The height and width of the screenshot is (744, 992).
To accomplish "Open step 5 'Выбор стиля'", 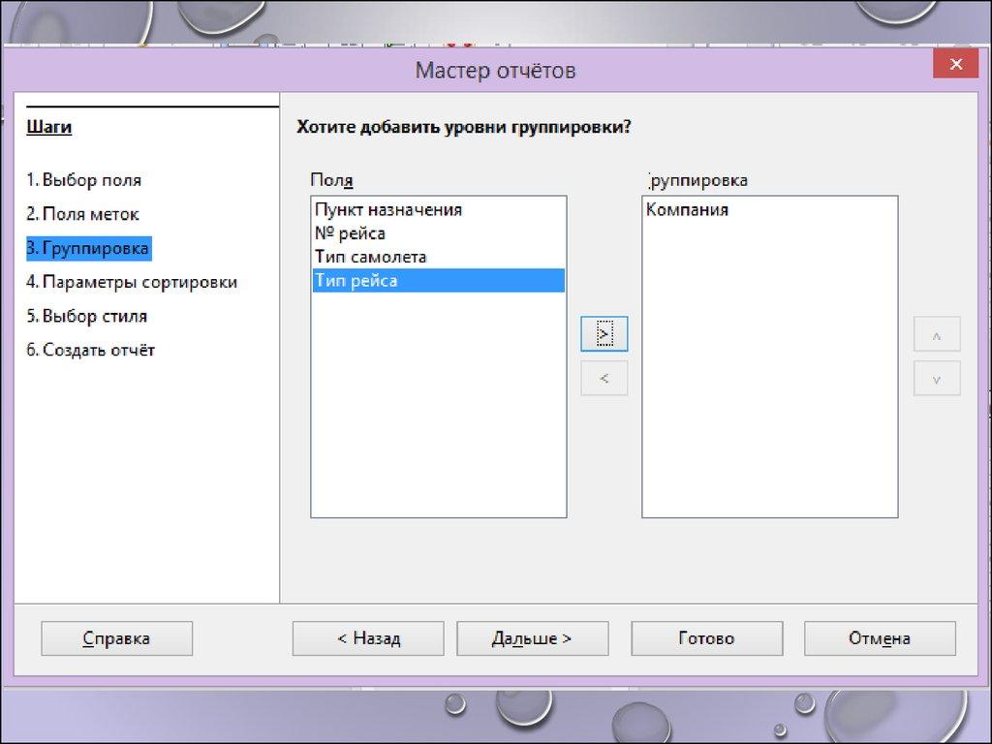I will (x=86, y=316).
